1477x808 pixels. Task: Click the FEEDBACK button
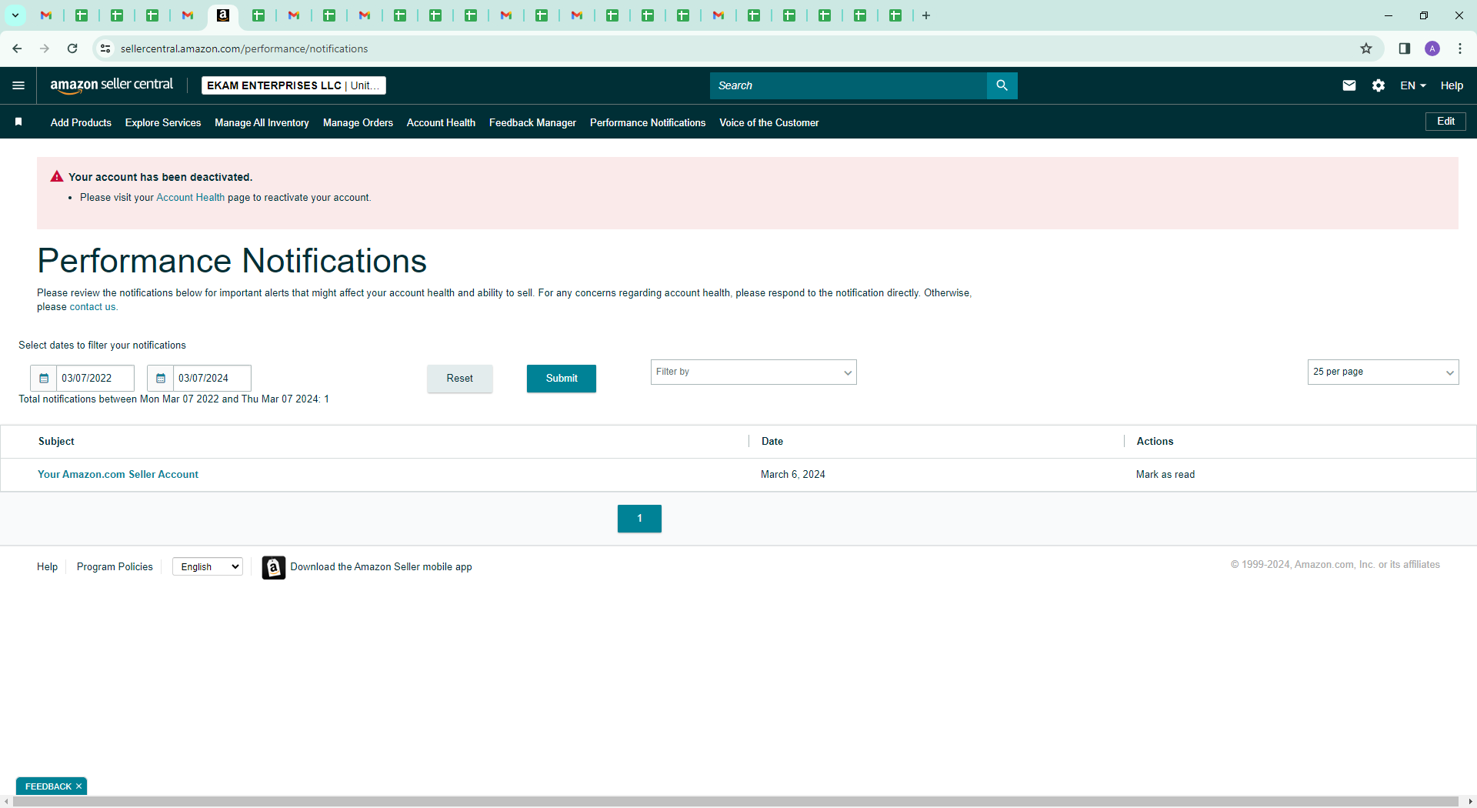(48, 786)
